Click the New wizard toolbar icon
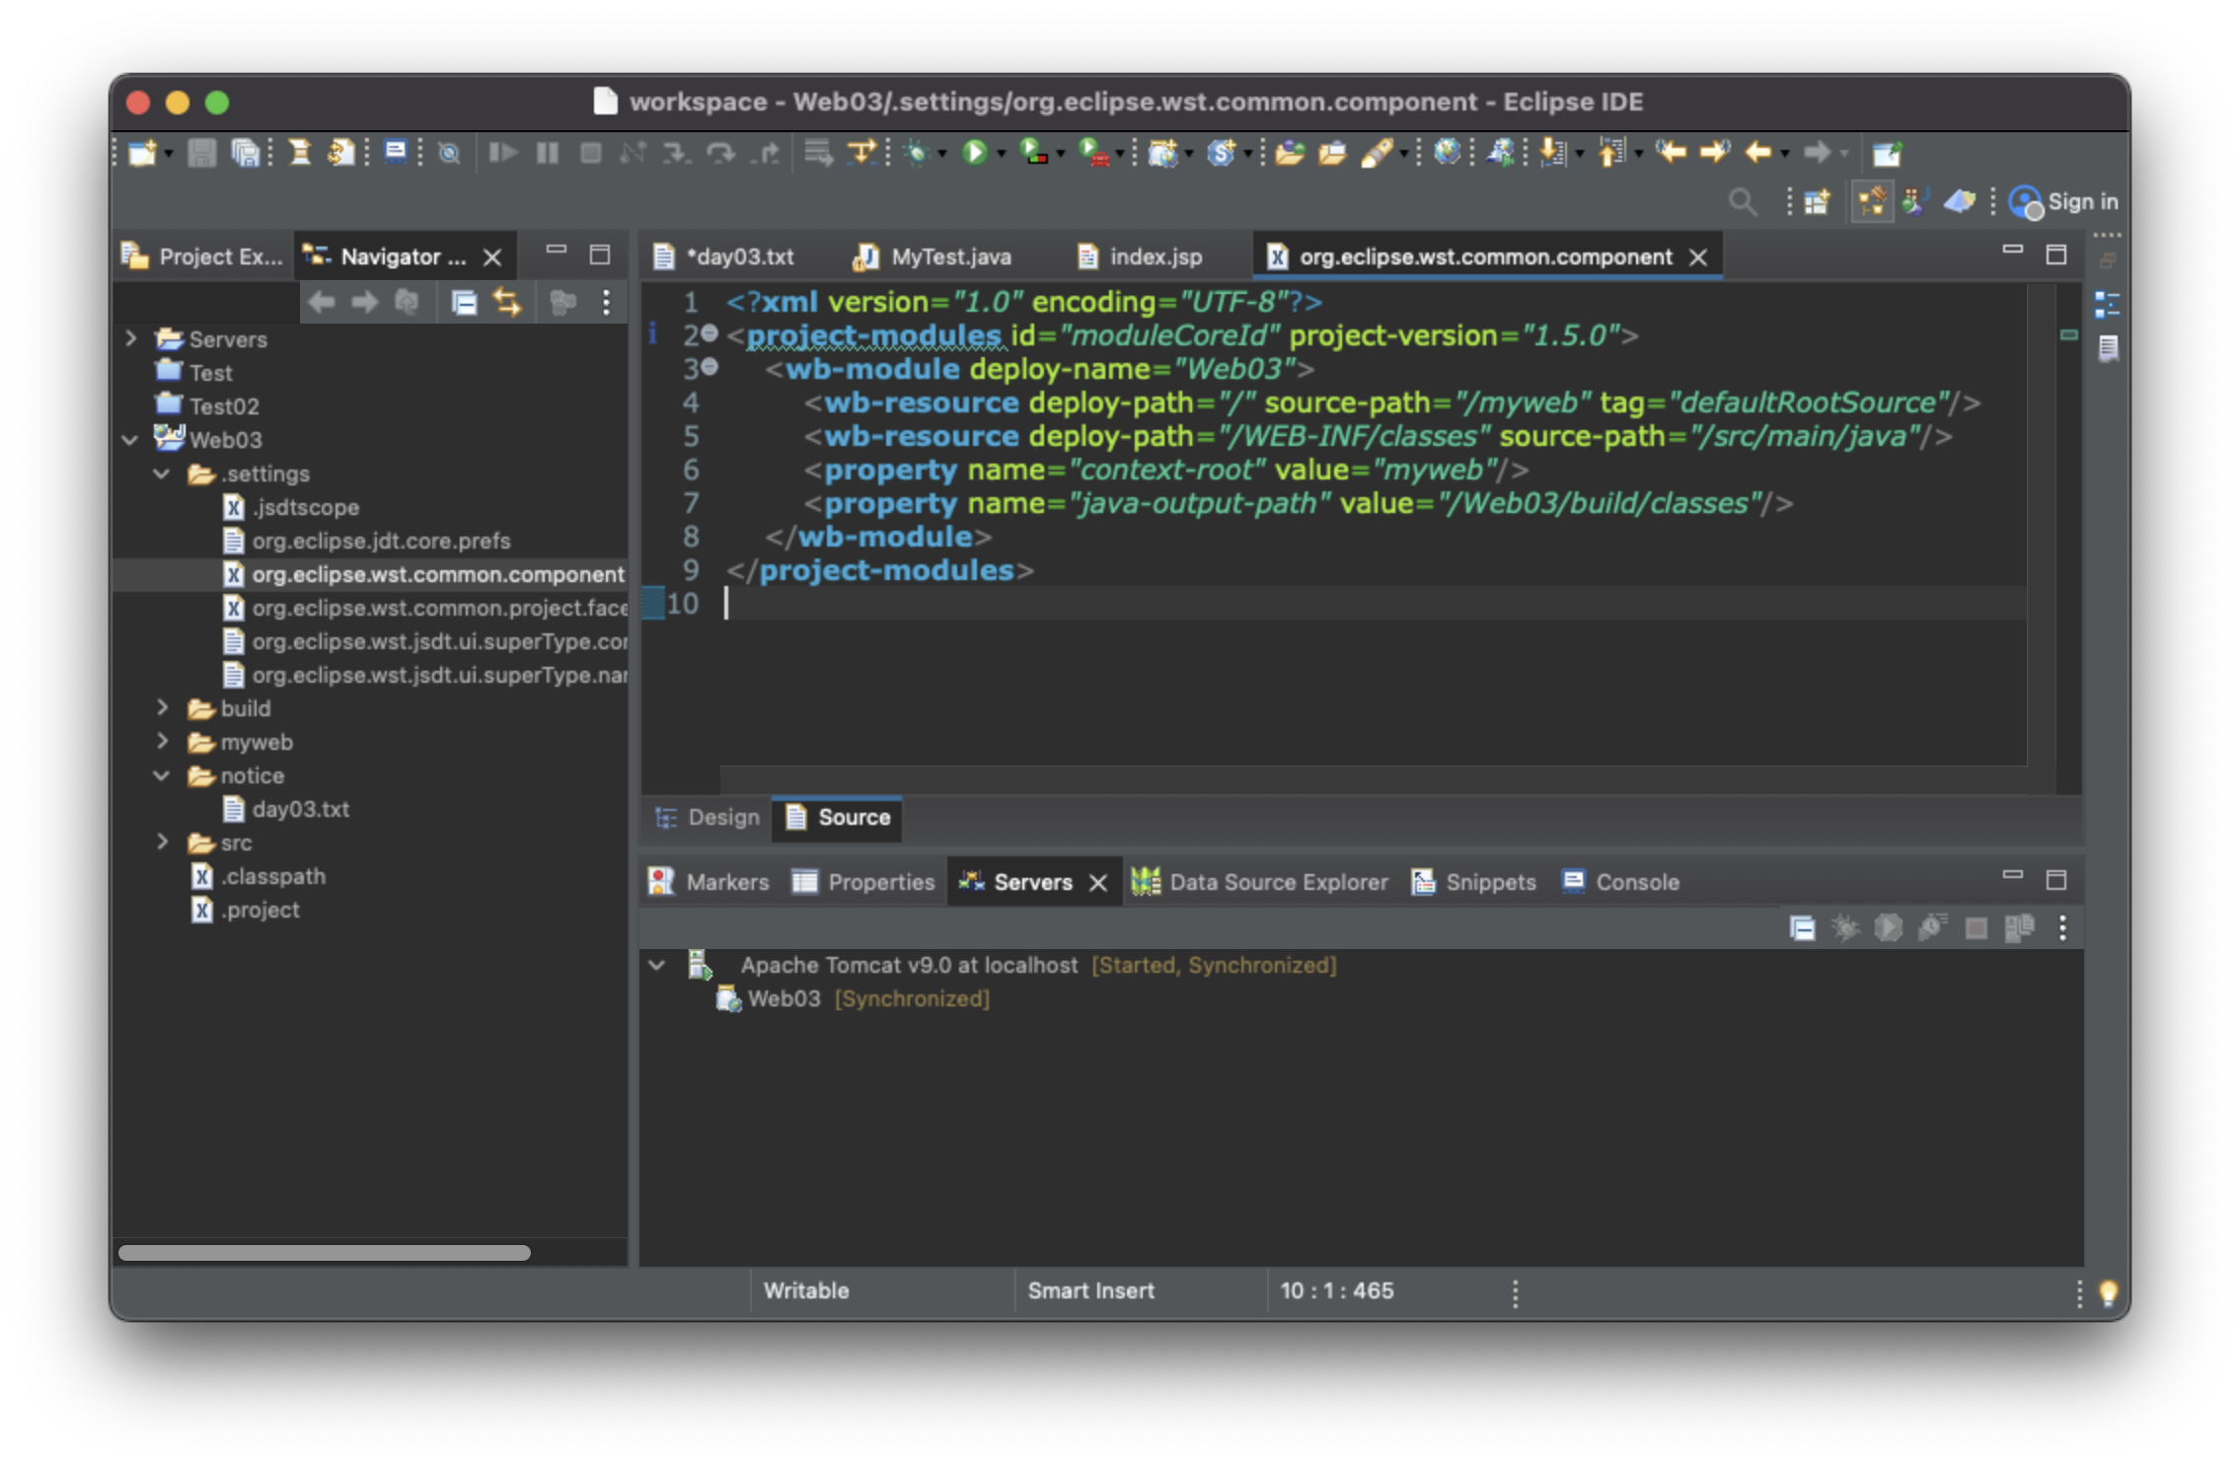Screen dimensions: 2240x1466 142,152
